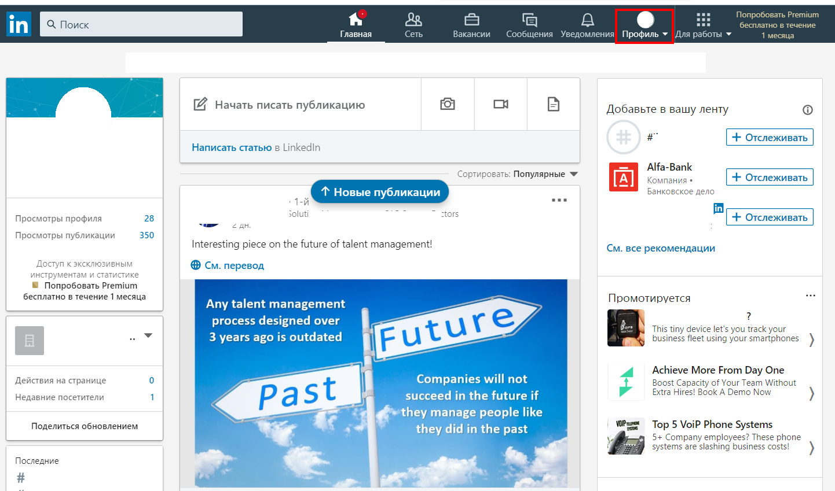Go to the Главная home tab
Screen dimensions: 835x491
(356, 25)
